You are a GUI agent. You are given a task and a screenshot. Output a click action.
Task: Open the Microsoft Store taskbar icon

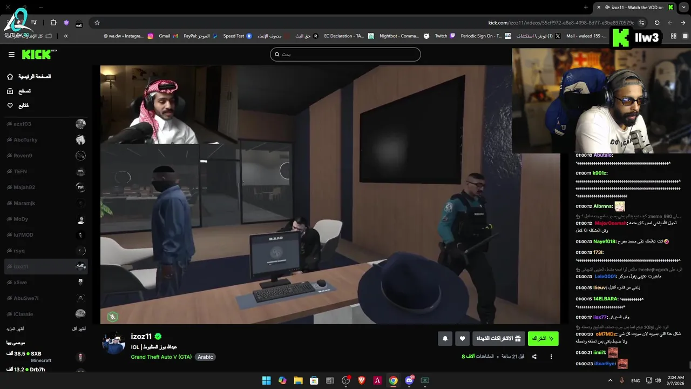coord(314,380)
